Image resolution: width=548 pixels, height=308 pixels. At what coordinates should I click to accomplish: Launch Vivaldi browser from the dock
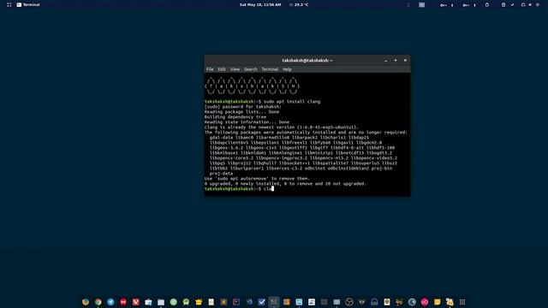pyautogui.click(x=135, y=302)
